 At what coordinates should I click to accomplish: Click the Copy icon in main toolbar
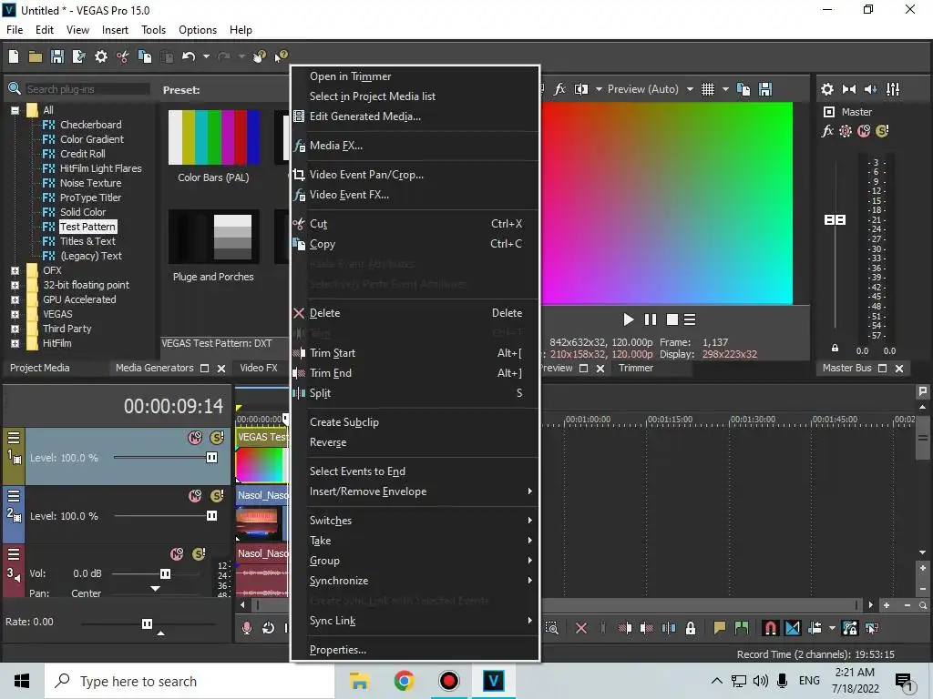tap(145, 56)
